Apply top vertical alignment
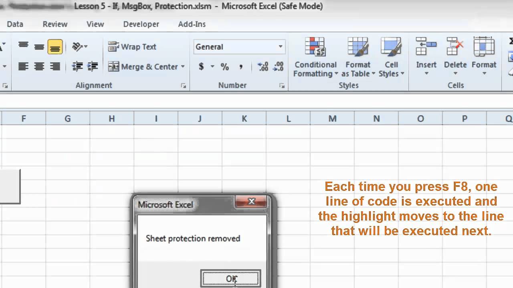Viewport: 513px width, 288px height. coord(23,46)
